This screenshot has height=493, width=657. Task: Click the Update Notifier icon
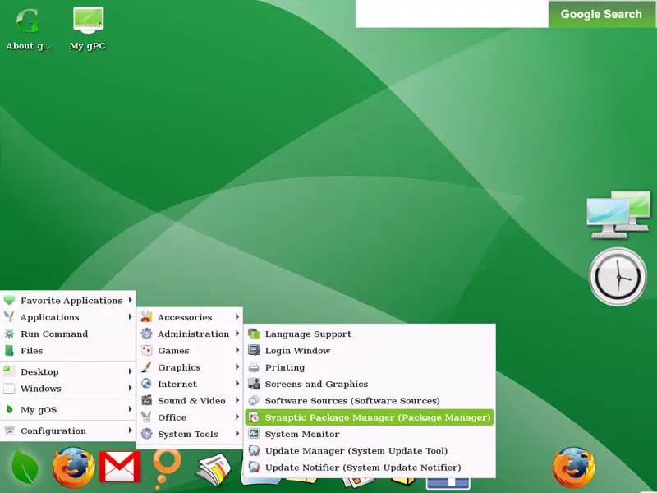point(254,468)
